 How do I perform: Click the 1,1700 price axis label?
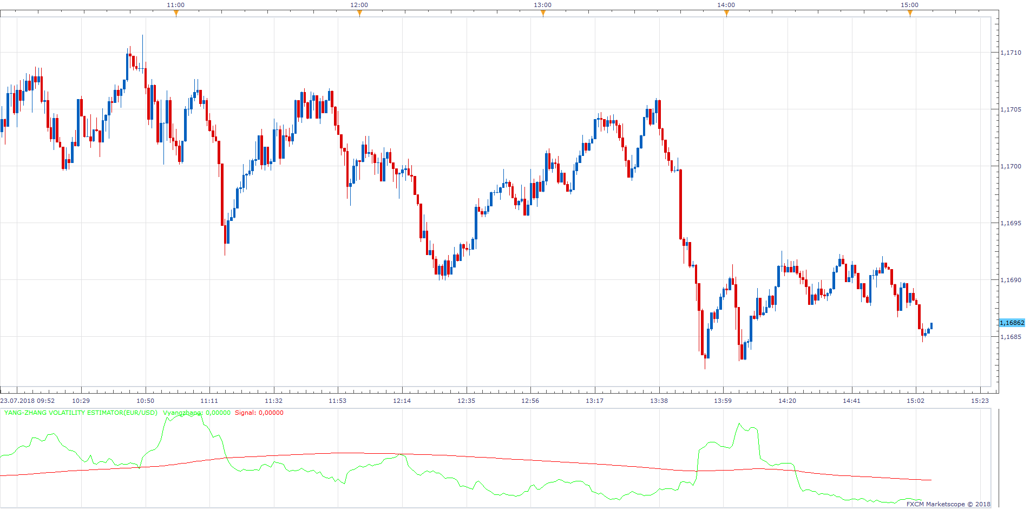(1011, 166)
